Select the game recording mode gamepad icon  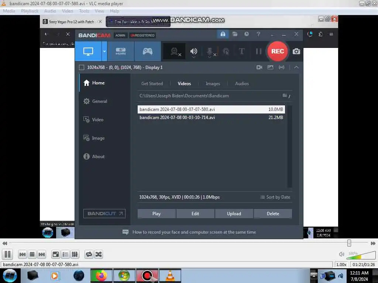click(x=148, y=51)
